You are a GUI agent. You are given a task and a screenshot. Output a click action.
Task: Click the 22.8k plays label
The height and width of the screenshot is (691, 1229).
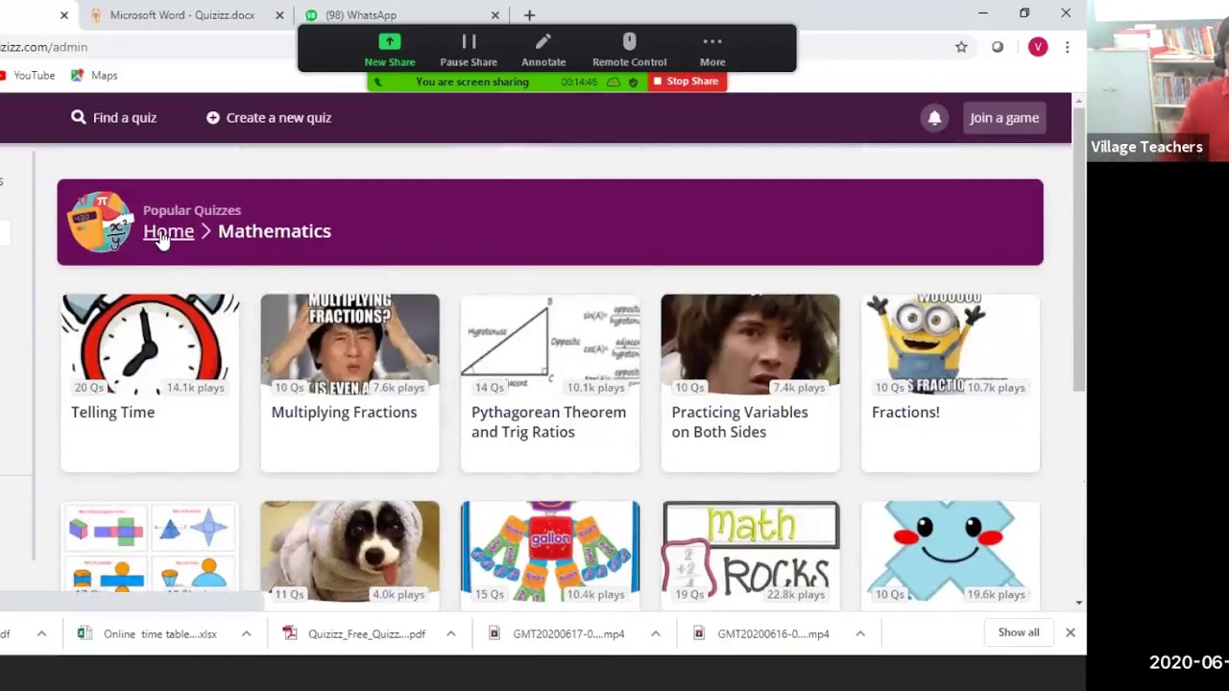coord(796,595)
